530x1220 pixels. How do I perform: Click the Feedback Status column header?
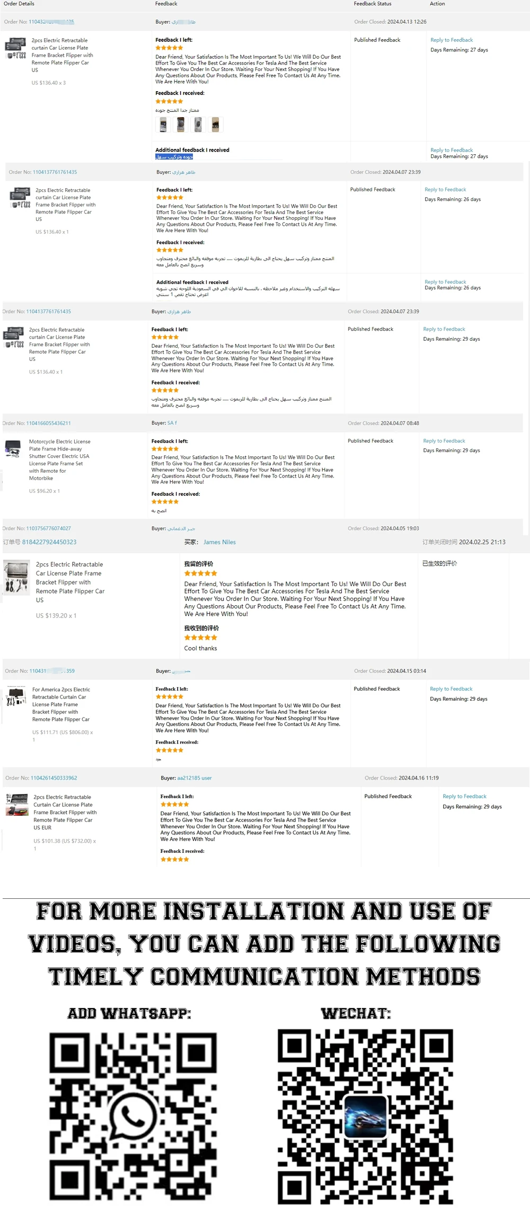click(373, 4)
